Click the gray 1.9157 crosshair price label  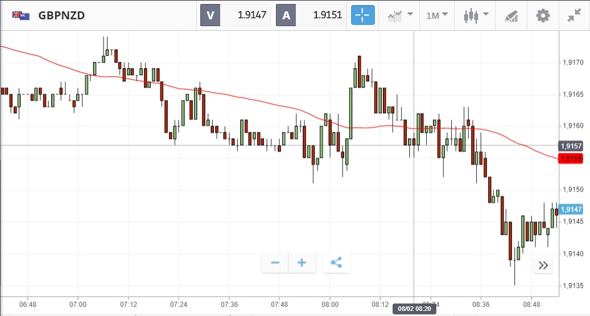tap(571, 145)
